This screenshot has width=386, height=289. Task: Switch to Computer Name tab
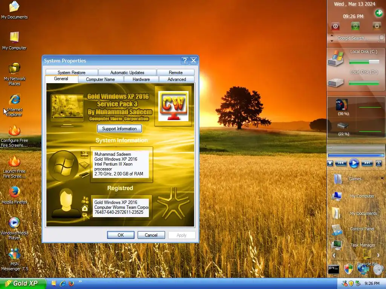(x=100, y=79)
